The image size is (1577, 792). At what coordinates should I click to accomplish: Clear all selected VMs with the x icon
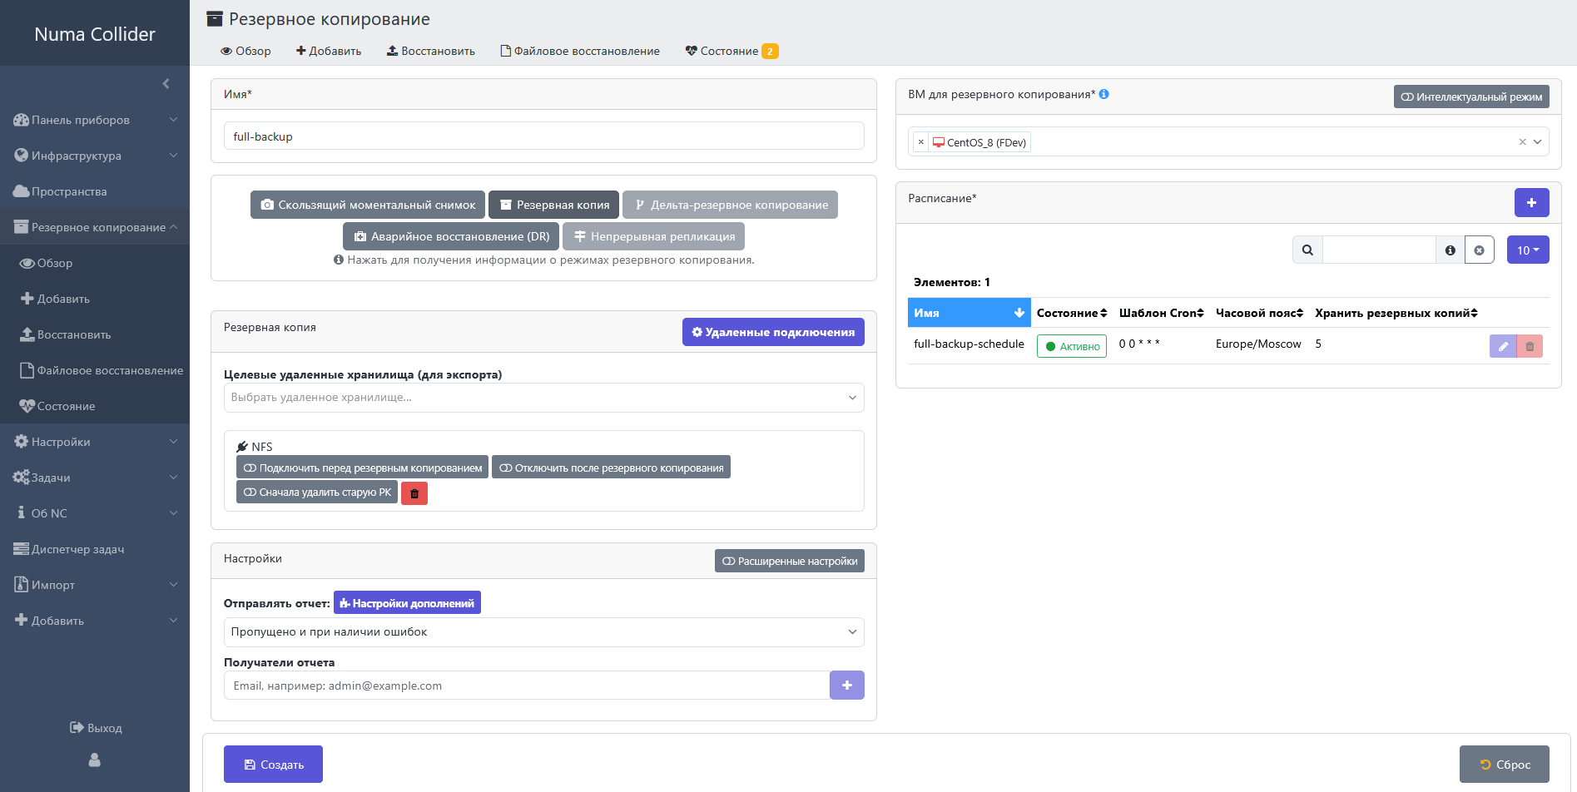[1522, 141]
